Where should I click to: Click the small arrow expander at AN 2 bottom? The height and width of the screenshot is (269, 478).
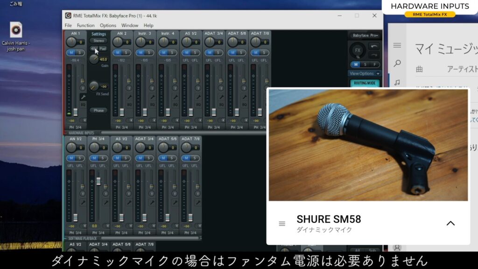(131, 120)
